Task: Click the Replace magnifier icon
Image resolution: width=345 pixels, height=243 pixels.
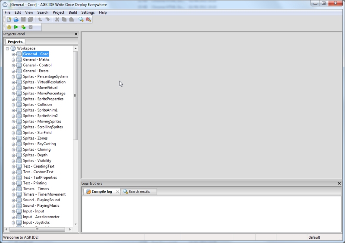Action: [88, 19]
